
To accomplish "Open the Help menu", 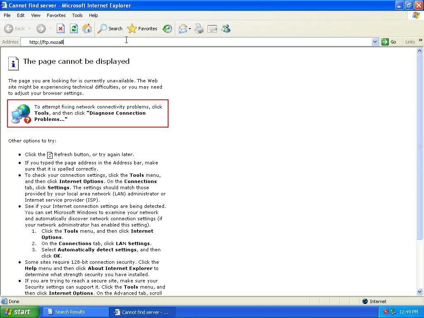I will 93,15.
